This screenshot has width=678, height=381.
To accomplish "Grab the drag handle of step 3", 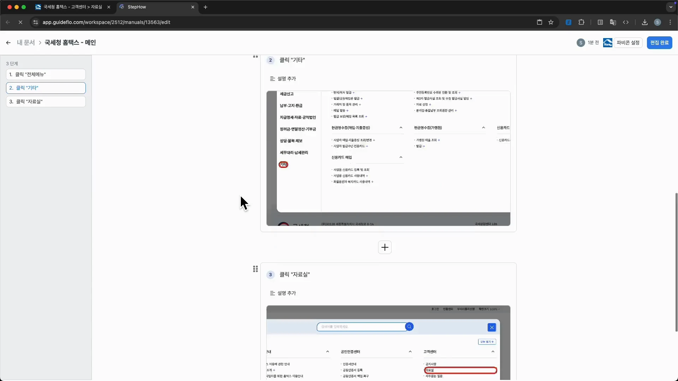I will tap(255, 269).
